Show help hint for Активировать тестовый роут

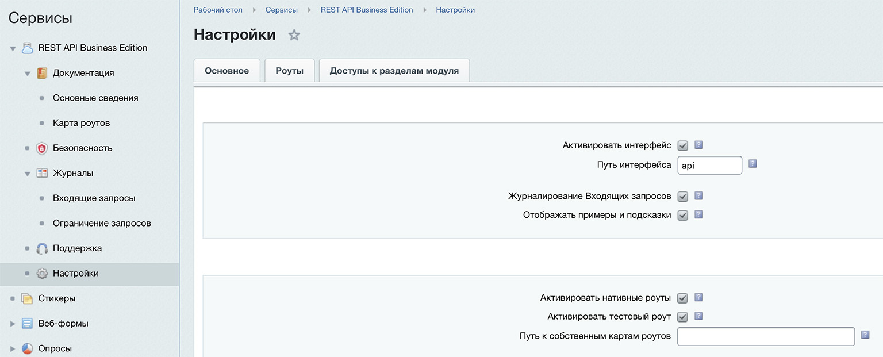pos(699,316)
